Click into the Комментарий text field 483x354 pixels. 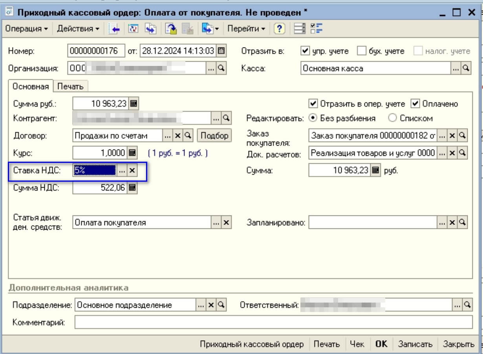[273, 322]
